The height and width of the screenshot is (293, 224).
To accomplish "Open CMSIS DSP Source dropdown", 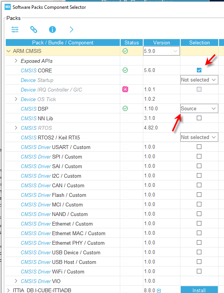I will (199, 108).
